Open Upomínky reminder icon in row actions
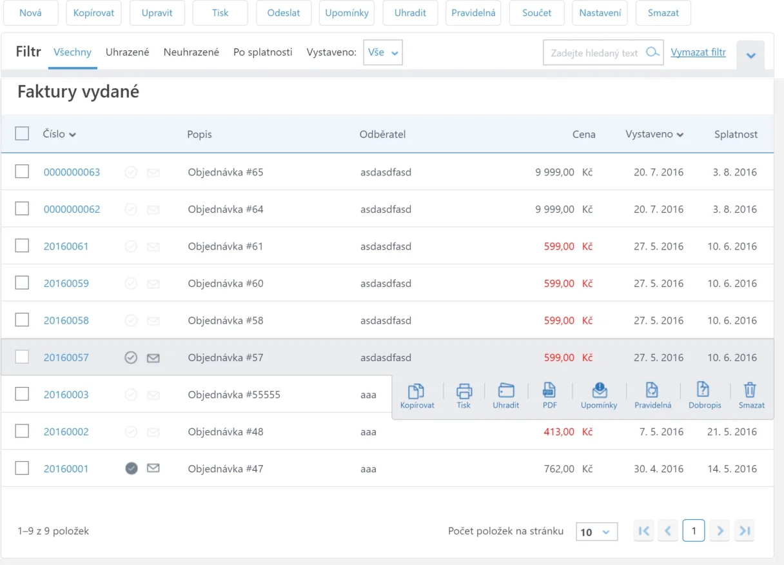This screenshot has width=784, height=565. coord(599,391)
